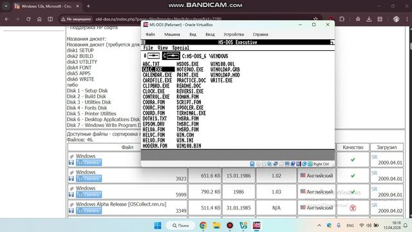Open VirtualBox Ввод menu
412x232 pixels.
coord(210,34)
